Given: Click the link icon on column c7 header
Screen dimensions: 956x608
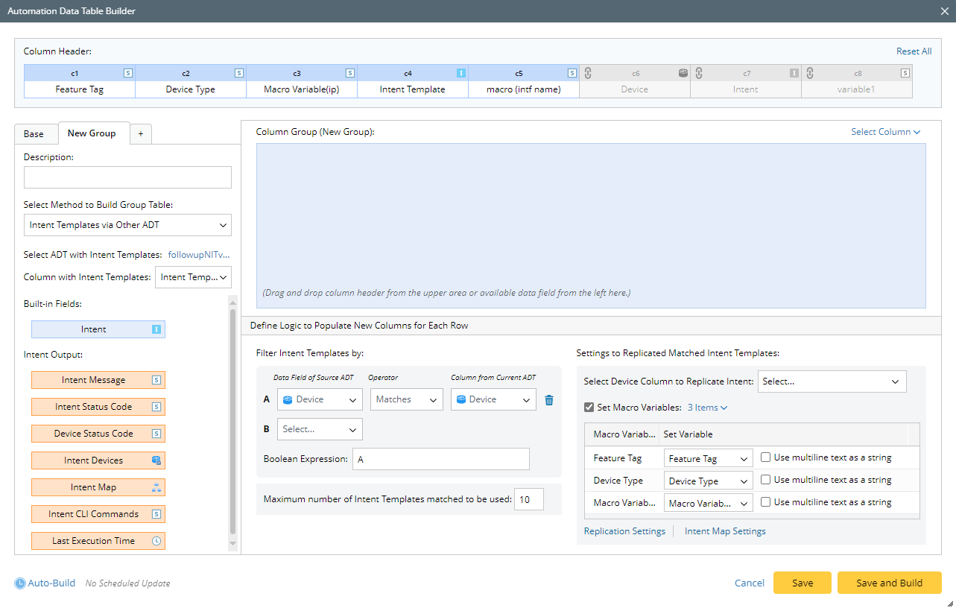Looking at the screenshot, I should (698, 73).
